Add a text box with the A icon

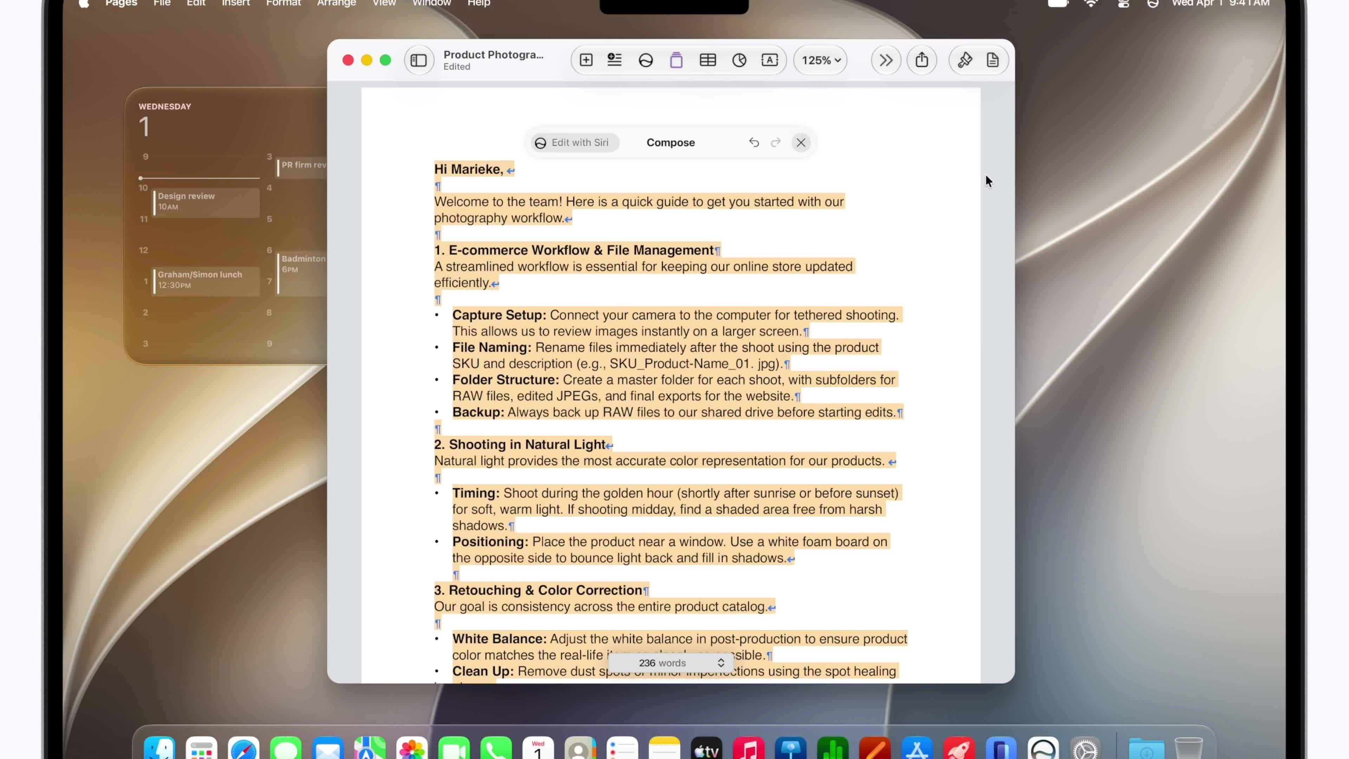click(769, 60)
